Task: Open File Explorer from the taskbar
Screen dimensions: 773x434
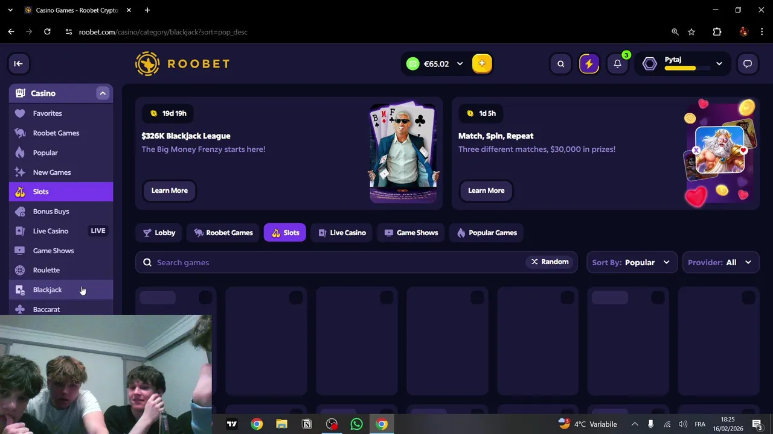Action: tap(281, 424)
